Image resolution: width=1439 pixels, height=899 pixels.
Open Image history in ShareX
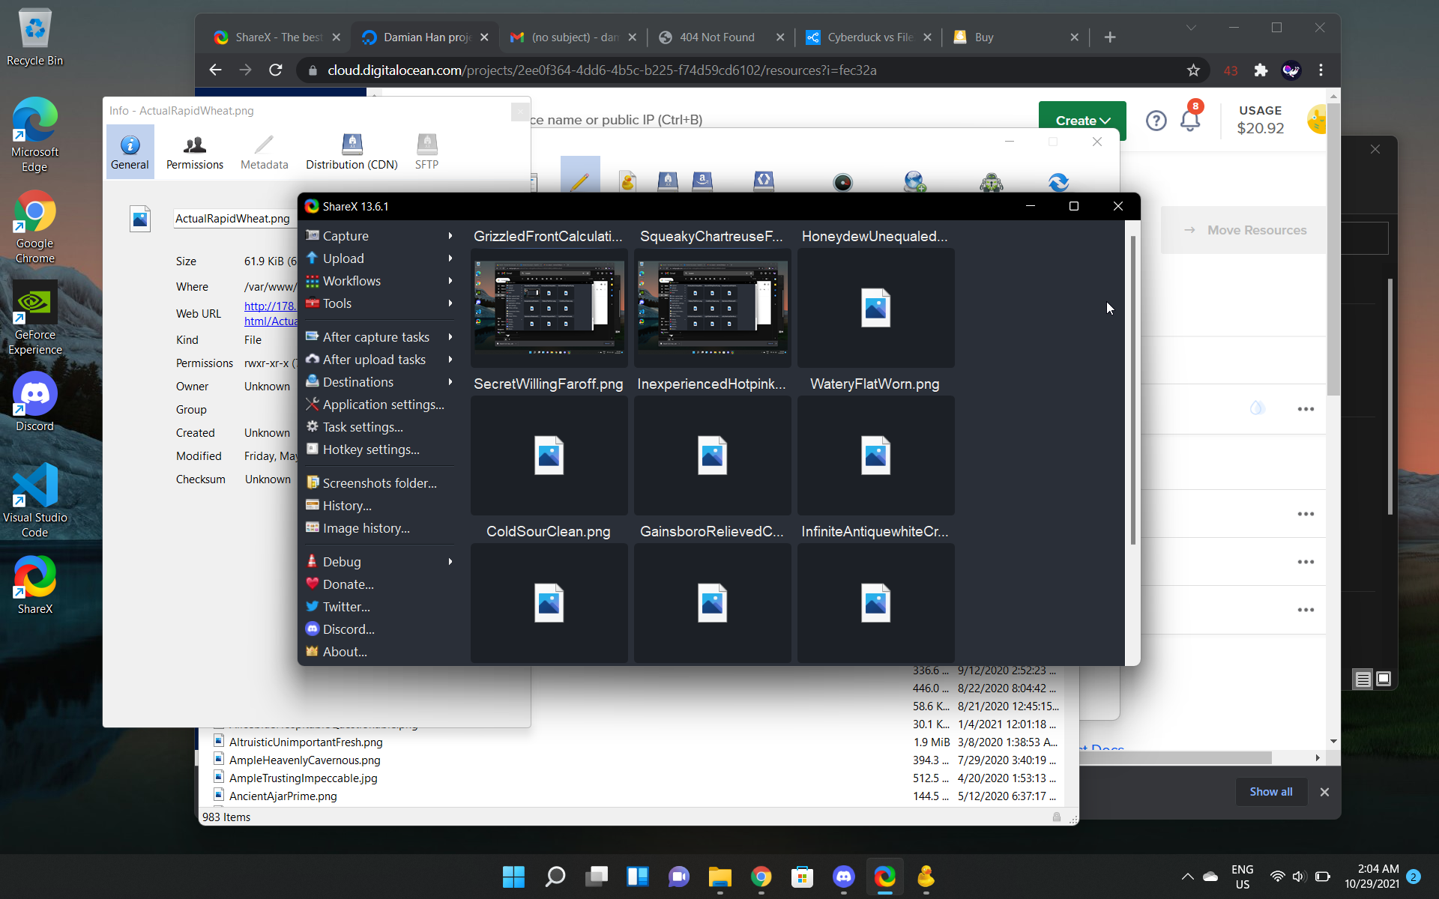point(366,528)
